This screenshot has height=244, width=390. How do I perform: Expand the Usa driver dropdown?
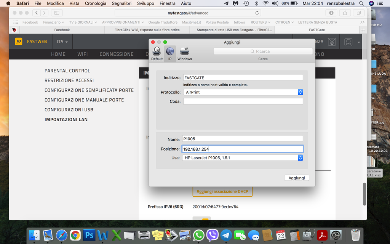tap(243, 158)
